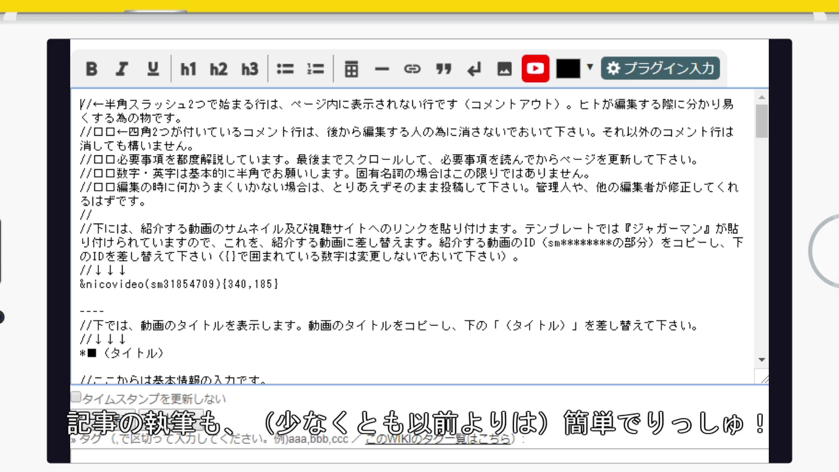Insert a table using the table icon

pos(353,68)
